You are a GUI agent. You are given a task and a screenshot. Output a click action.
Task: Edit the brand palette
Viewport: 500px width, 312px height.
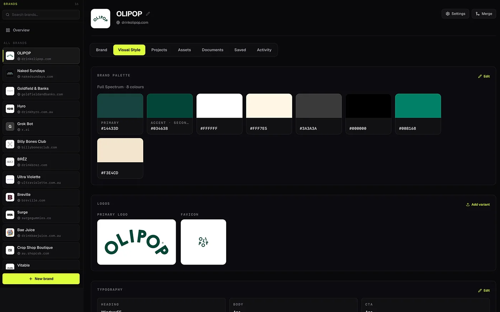[x=484, y=76]
